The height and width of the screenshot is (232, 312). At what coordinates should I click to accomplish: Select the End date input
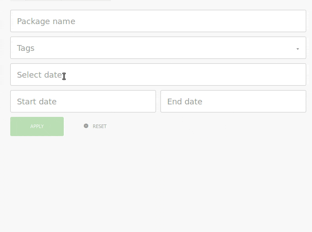[x=233, y=101]
